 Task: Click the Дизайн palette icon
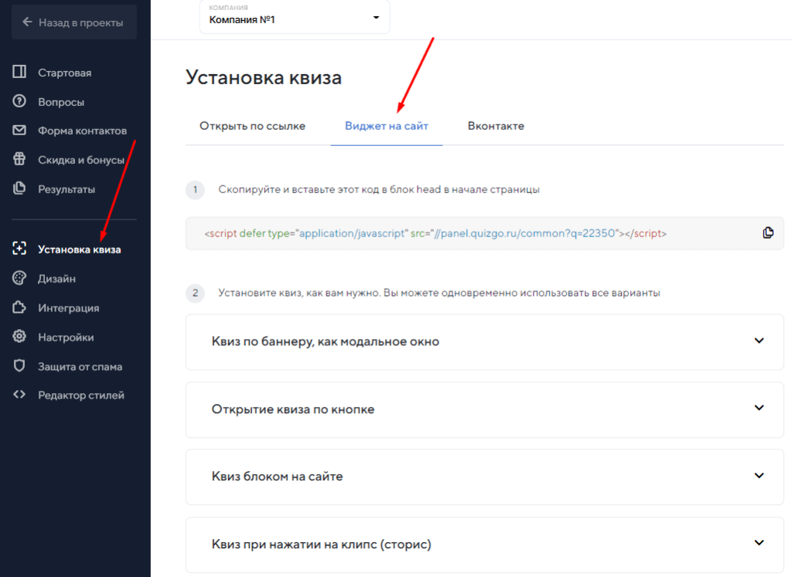click(x=20, y=278)
